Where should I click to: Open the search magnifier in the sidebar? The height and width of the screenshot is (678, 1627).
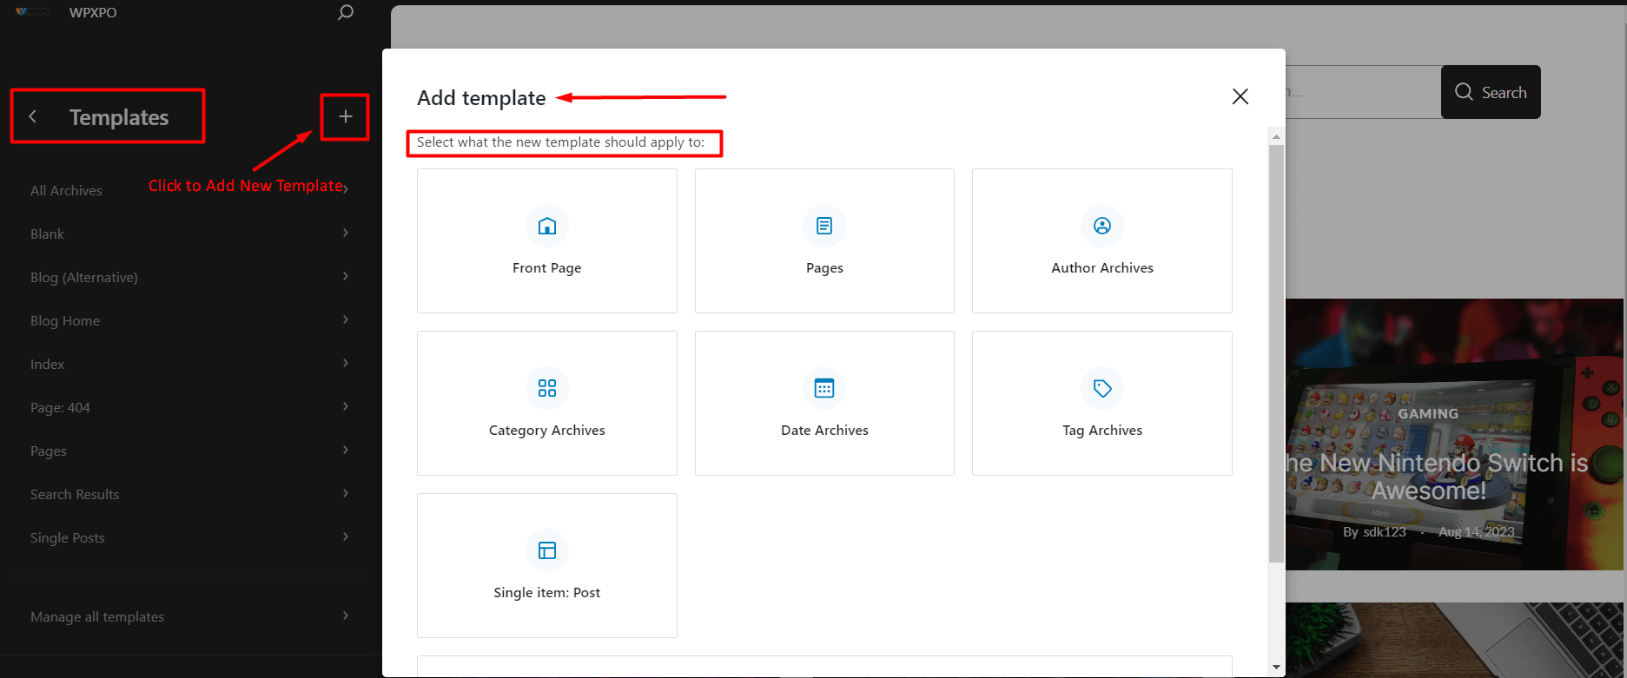tap(345, 13)
